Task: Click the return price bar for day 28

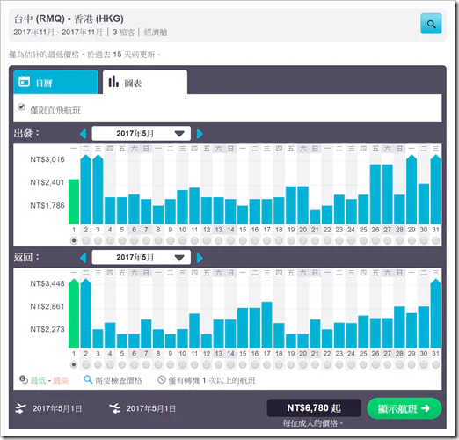Action: click(399, 327)
